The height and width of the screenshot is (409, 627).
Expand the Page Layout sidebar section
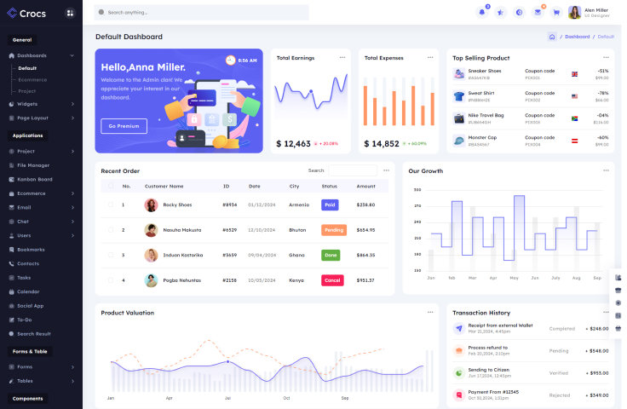pyautogui.click(x=43, y=118)
